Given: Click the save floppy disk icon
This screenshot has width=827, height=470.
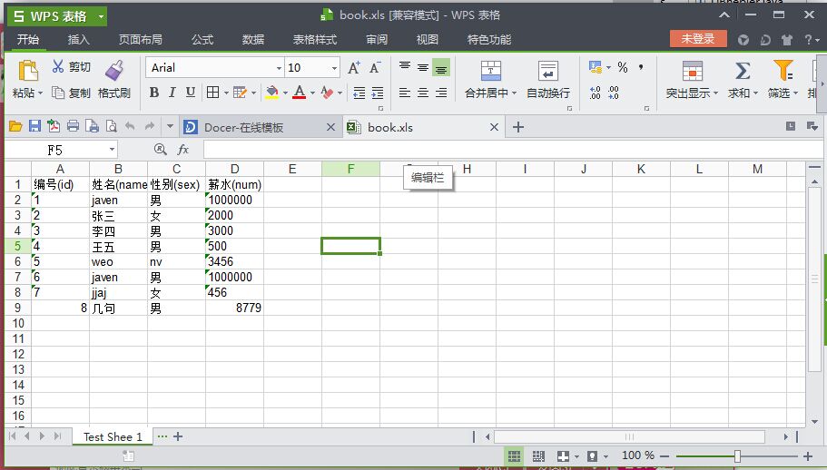Looking at the screenshot, I should (34, 126).
